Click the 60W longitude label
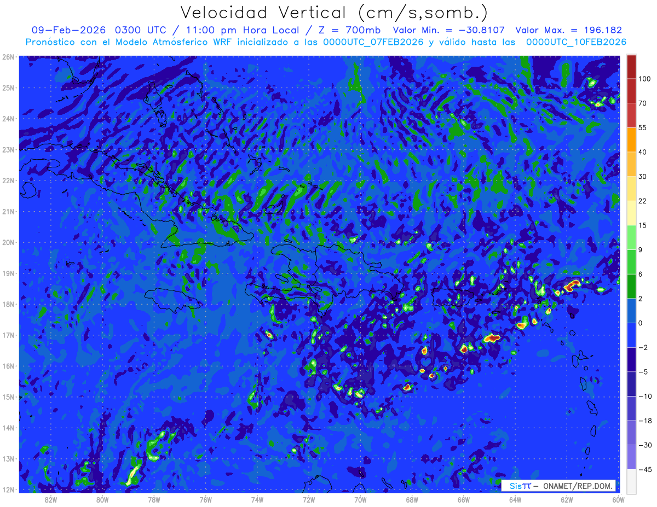 (618, 499)
